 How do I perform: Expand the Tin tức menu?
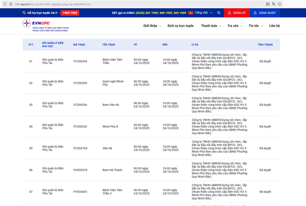[x=256, y=26]
